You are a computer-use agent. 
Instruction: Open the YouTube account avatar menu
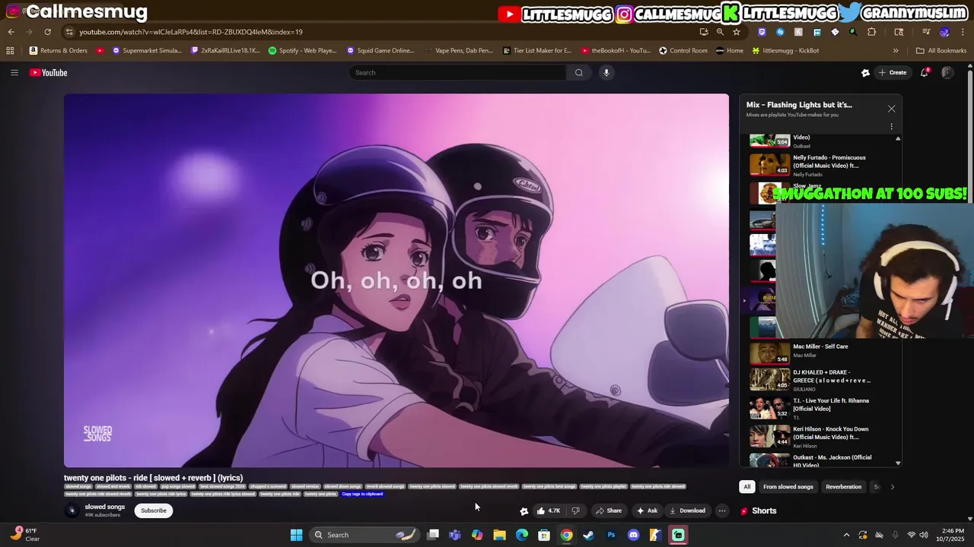click(947, 73)
